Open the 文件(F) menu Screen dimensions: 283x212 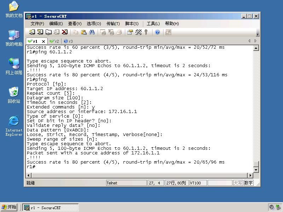point(37,24)
